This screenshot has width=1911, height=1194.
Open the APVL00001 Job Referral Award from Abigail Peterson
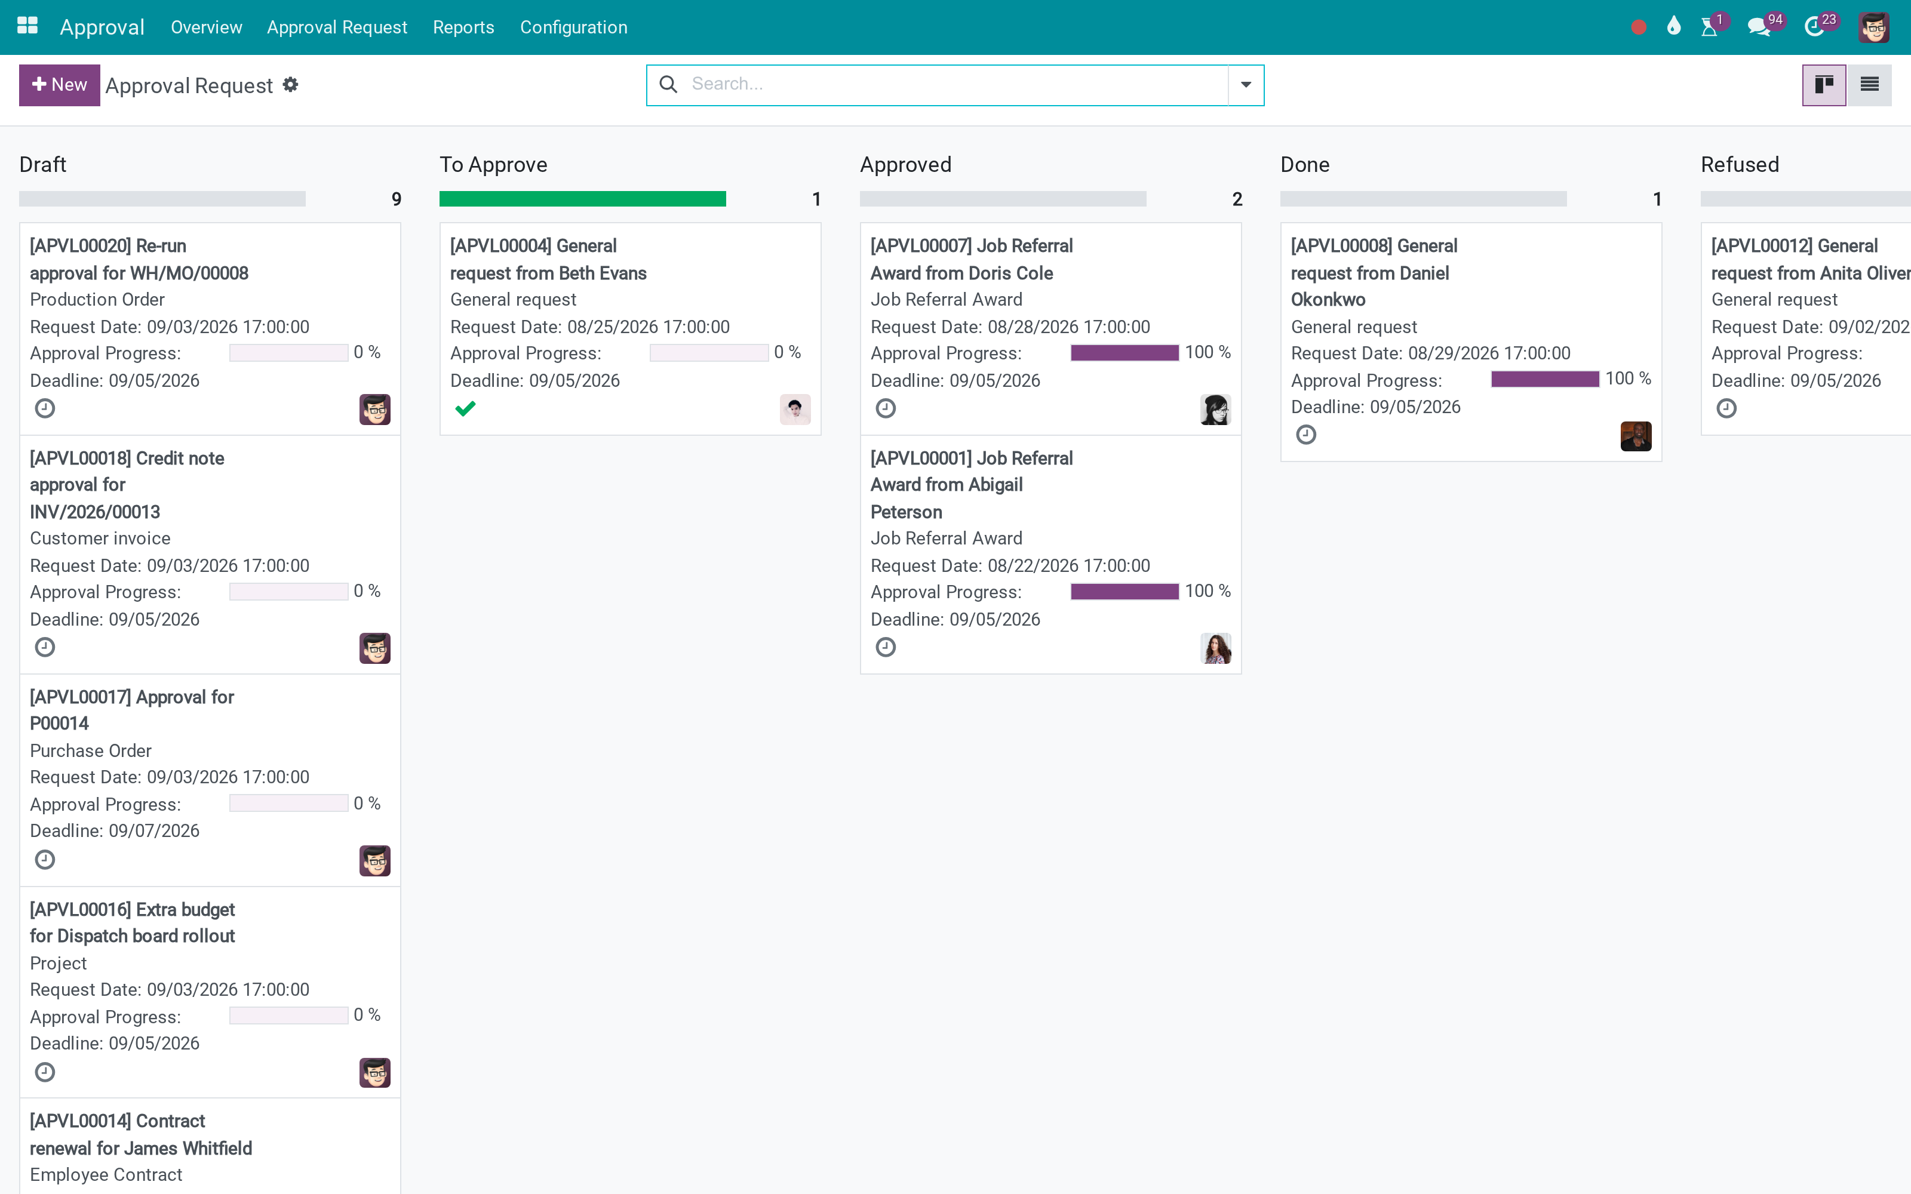tap(1051, 555)
